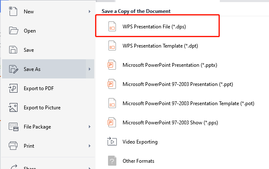
Task: Click the Other Formats question mark icon
Action: (112, 161)
